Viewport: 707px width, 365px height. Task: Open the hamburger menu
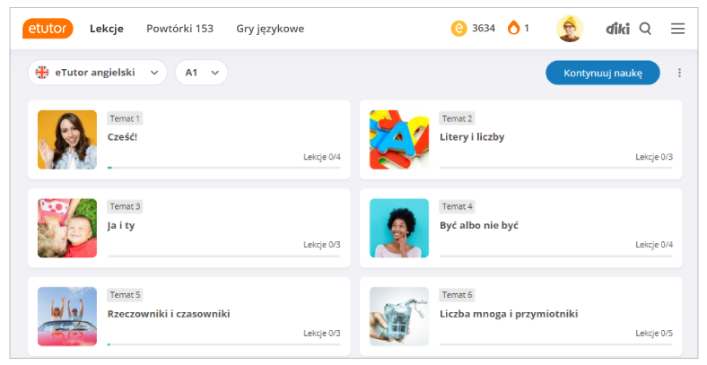tap(677, 29)
